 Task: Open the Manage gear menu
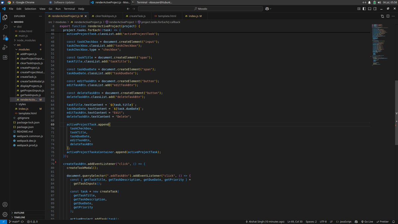coord(5,214)
